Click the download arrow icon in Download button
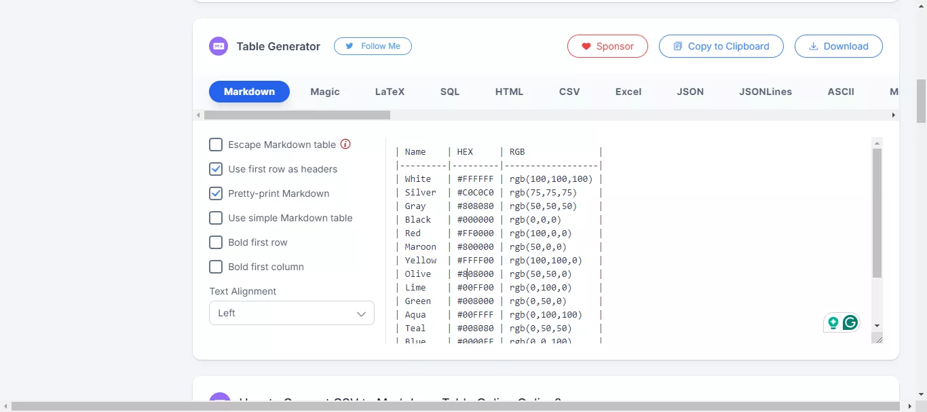The image size is (927, 412). 813,46
